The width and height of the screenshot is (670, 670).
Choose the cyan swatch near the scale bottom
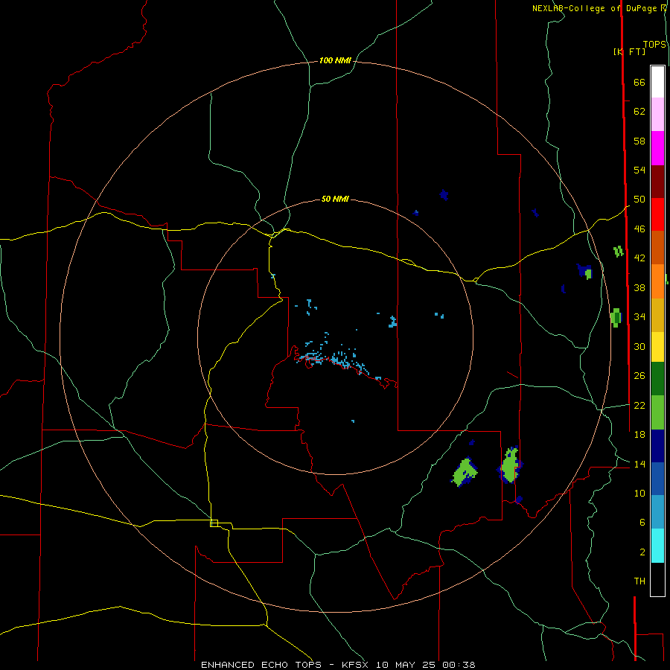pyautogui.click(x=657, y=546)
